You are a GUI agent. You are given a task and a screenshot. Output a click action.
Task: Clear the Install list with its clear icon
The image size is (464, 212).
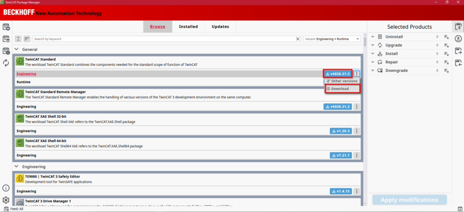click(x=446, y=54)
